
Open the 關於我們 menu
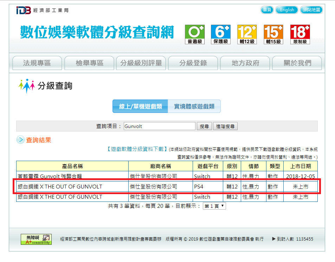point(297,63)
